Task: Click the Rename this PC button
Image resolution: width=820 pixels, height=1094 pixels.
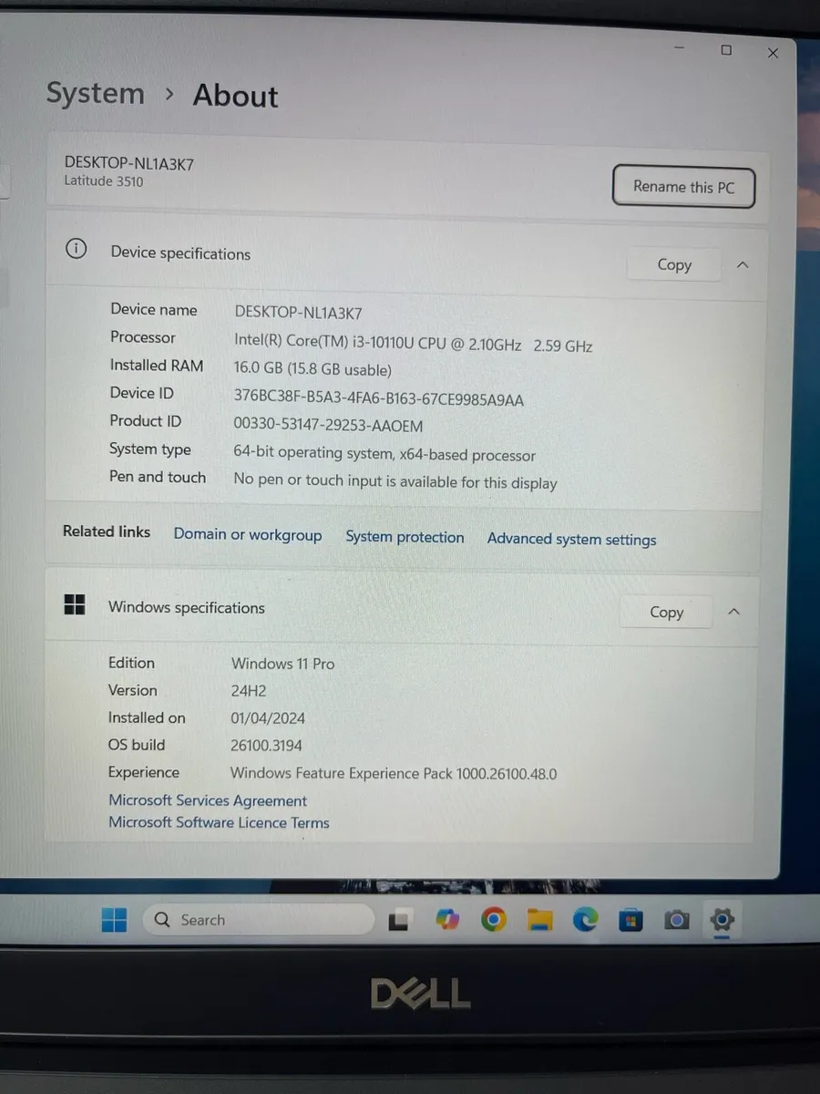Action: [x=683, y=187]
